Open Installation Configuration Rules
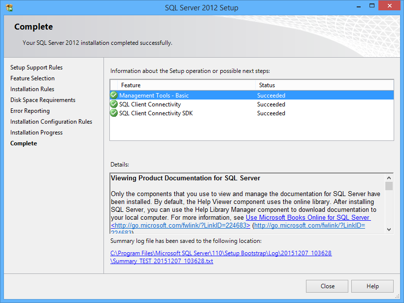Viewport: 404px width, 303px height. pos(50,121)
